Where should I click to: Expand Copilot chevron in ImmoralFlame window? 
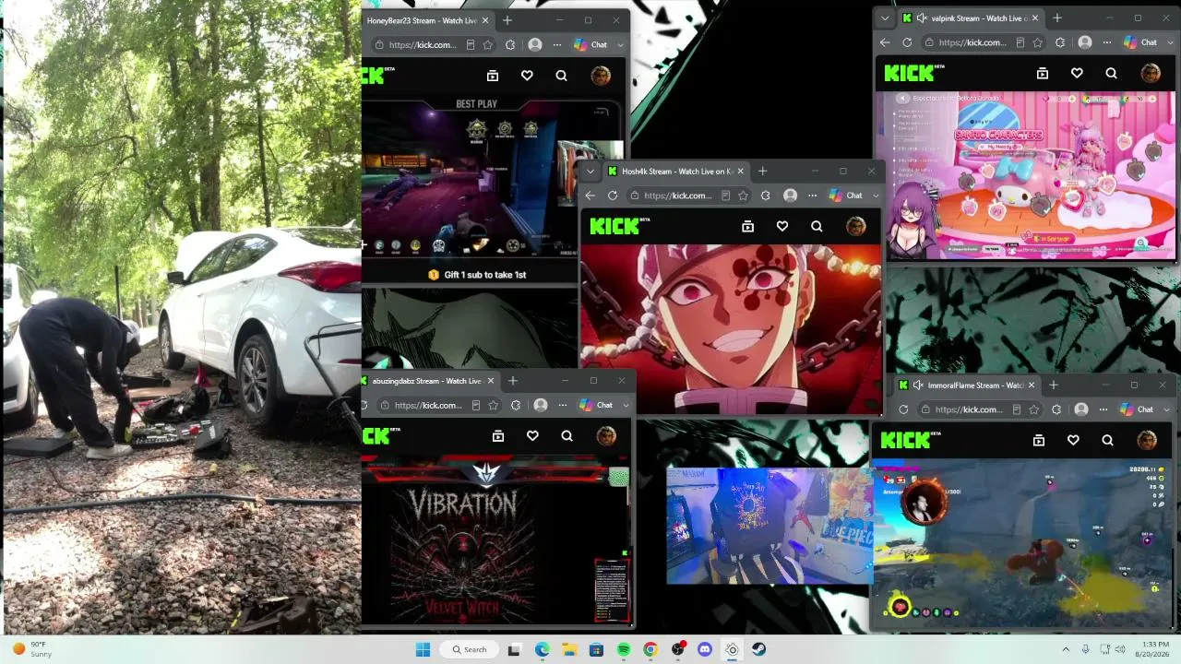1166,409
